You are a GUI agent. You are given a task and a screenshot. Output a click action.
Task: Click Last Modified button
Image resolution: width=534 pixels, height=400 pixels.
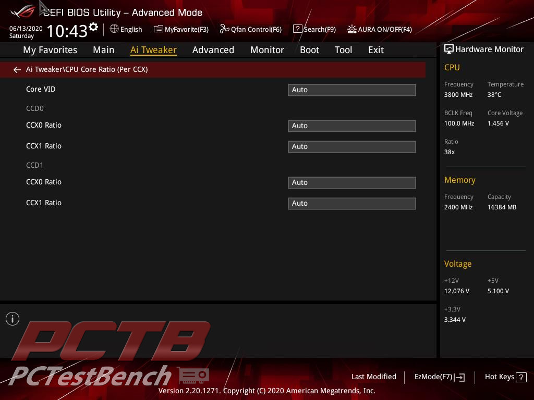click(373, 377)
